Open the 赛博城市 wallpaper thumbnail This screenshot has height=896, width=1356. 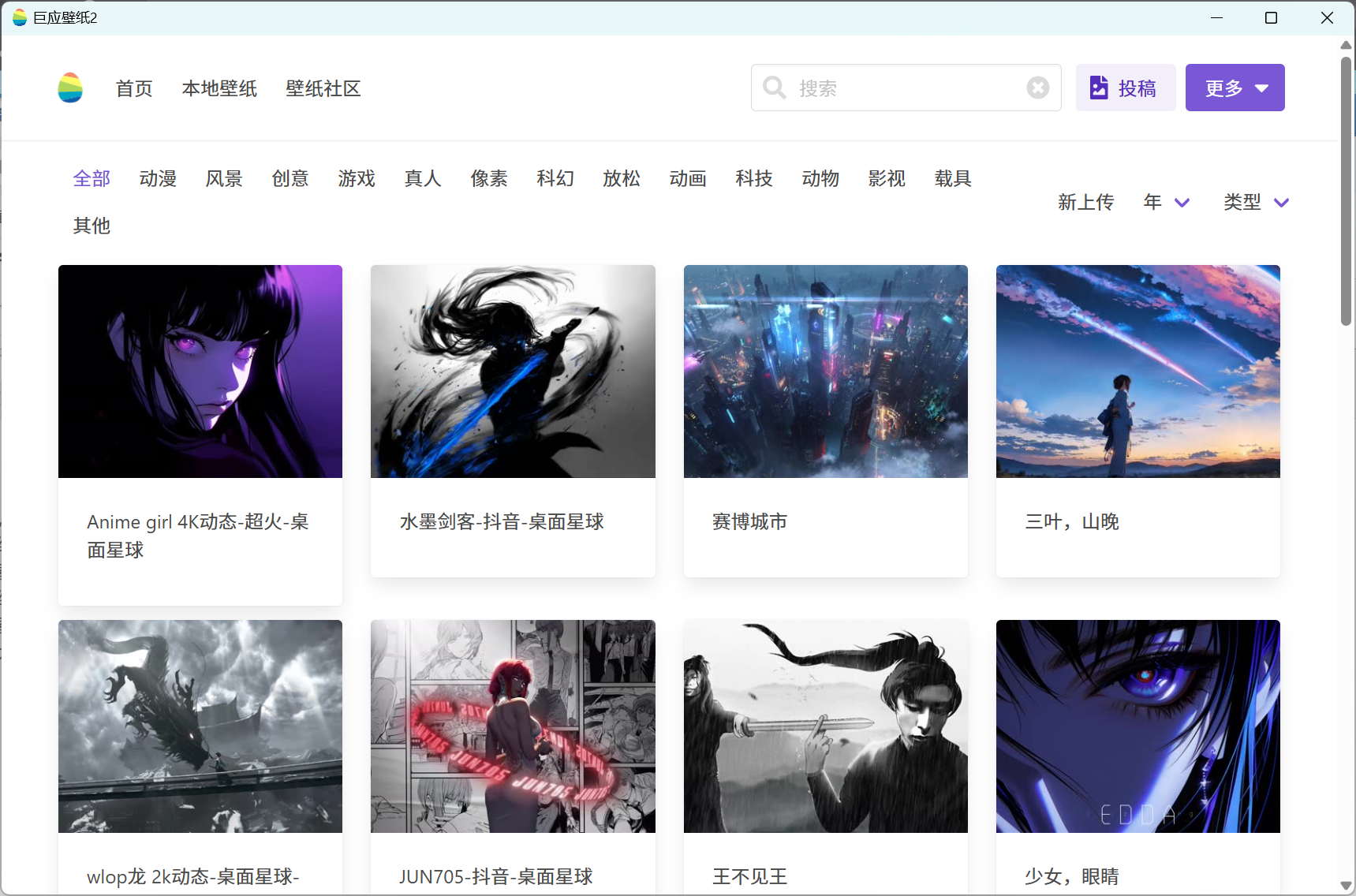pyautogui.click(x=825, y=371)
